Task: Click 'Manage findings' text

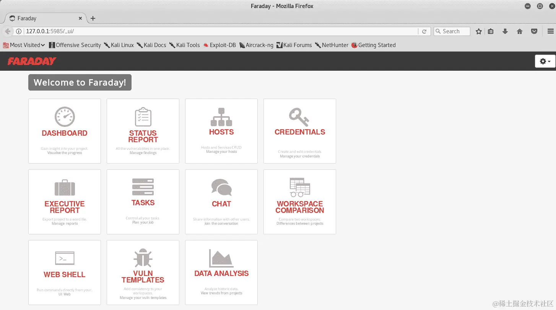Action: click(x=143, y=153)
